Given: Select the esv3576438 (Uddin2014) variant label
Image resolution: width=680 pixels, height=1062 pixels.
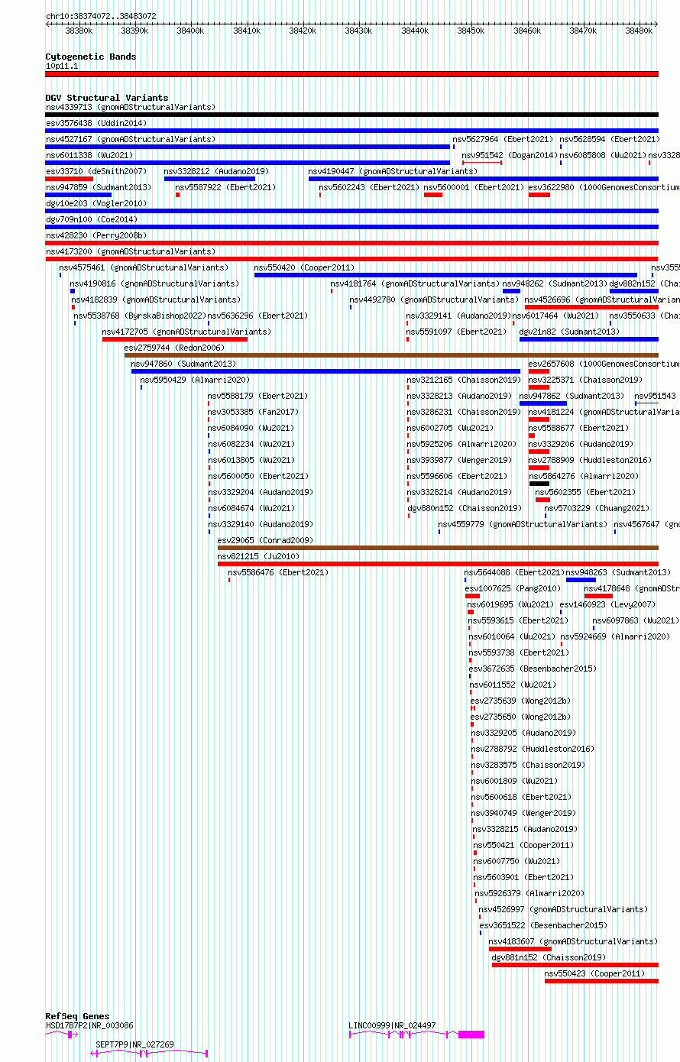Looking at the screenshot, I should click(x=96, y=123).
